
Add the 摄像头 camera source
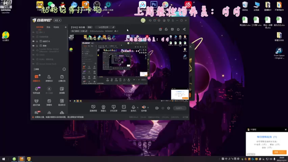click(103, 108)
